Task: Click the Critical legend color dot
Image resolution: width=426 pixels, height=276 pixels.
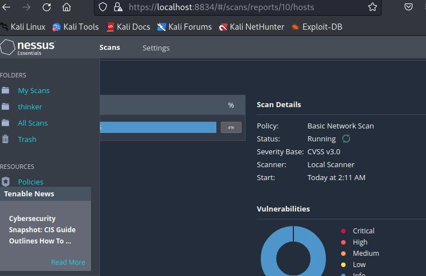Action: click(343, 231)
